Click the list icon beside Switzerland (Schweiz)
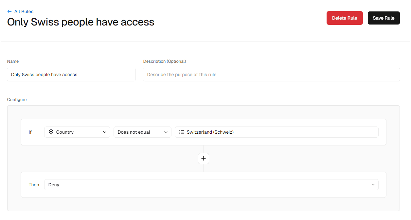Viewport: 411px width, 220px height. (x=182, y=132)
